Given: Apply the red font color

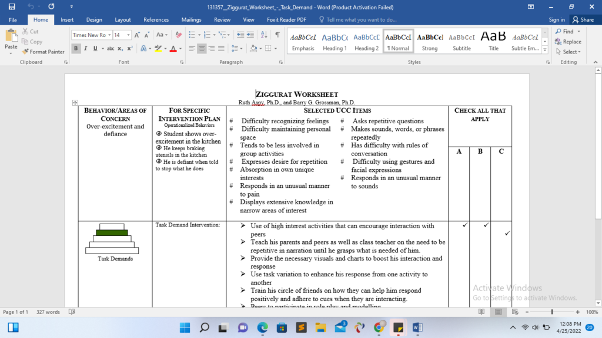Looking at the screenshot, I should coord(173,49).
